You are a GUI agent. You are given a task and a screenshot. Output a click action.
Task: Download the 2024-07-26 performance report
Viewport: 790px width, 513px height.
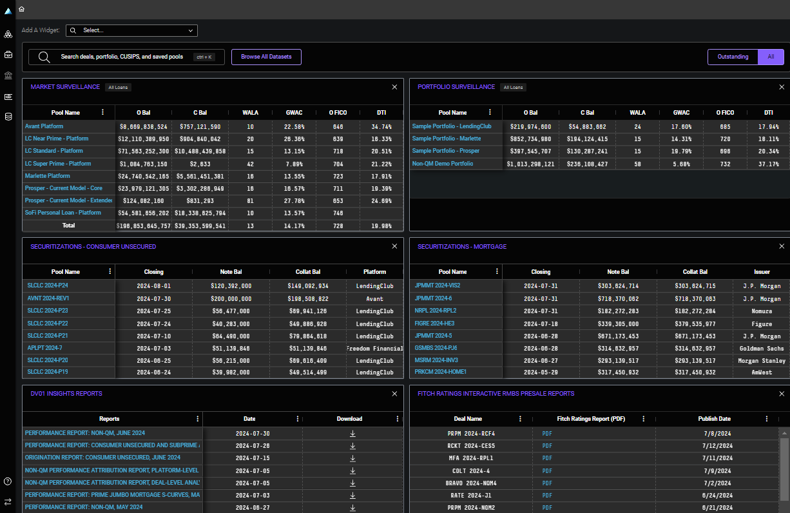click(x=352, y=445)
